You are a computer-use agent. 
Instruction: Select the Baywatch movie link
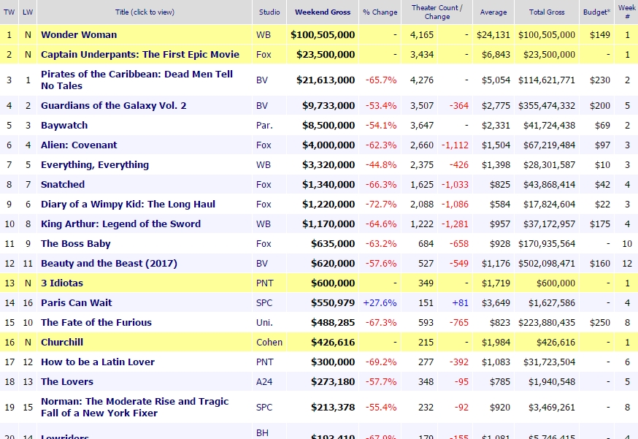click(x=64, y=125)
